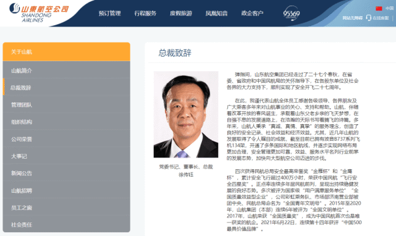
Task: Click the paragraph starting 弹指间，山东航空集团
Action: [292, 81]
